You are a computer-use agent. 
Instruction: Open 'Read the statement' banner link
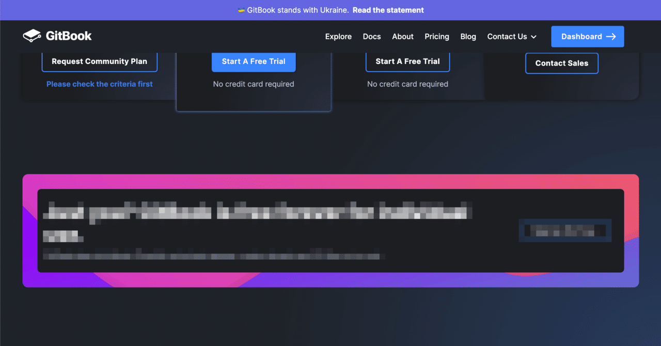click(388, 10)
